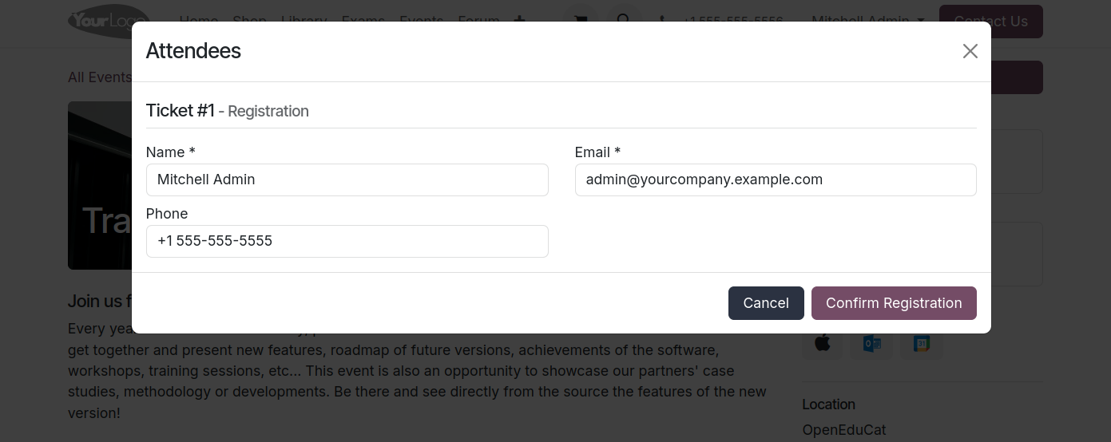Viewport: 1111px width, 442px height.
Task: Edit the Email address field
Action: pos(776,180)
